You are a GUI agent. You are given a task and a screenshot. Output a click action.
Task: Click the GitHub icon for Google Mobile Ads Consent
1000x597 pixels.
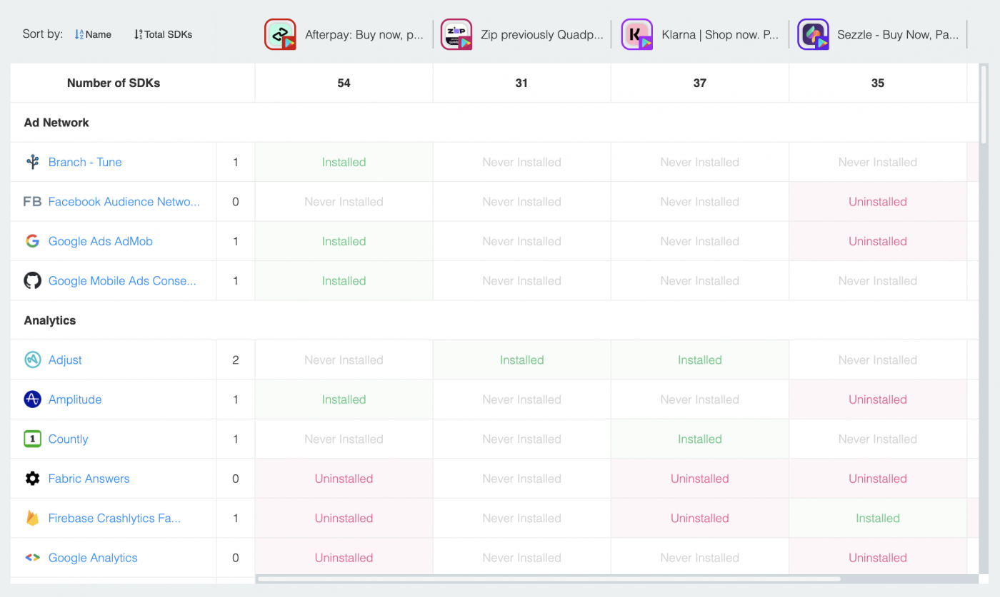(33, 281)
